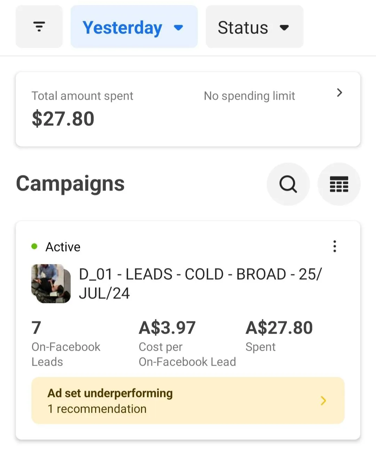
Task: Open the D_01 - LEADS - COLD campaign
Action: [200, 284]
